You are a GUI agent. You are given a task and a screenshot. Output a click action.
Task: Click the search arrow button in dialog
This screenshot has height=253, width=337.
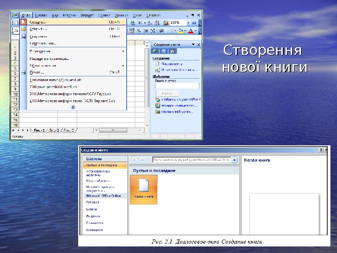pos(234,160)
